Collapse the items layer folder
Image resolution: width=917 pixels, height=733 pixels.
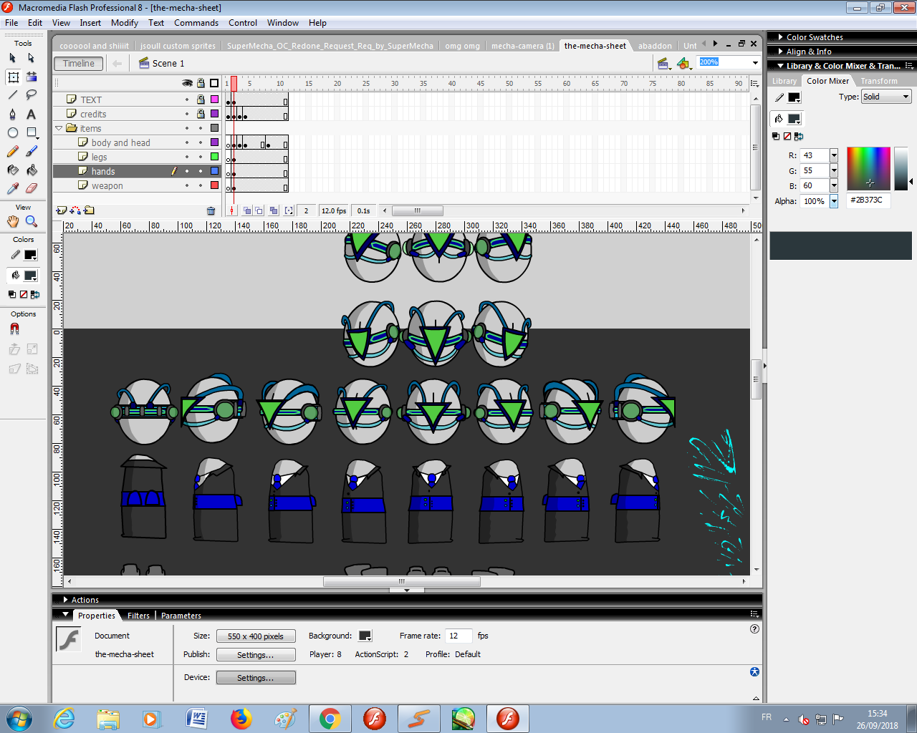coord(59,128)
